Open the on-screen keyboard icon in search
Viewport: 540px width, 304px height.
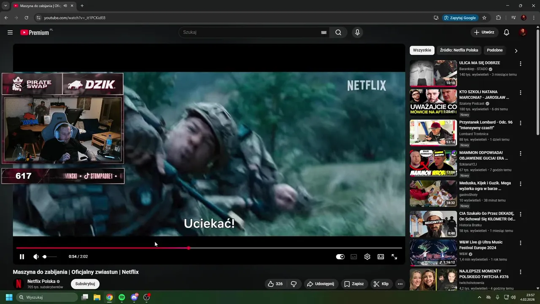[324, 33]
